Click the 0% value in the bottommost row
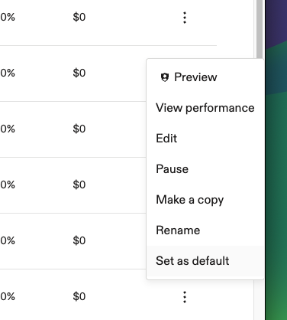287x320 pixels. (8, 296)
